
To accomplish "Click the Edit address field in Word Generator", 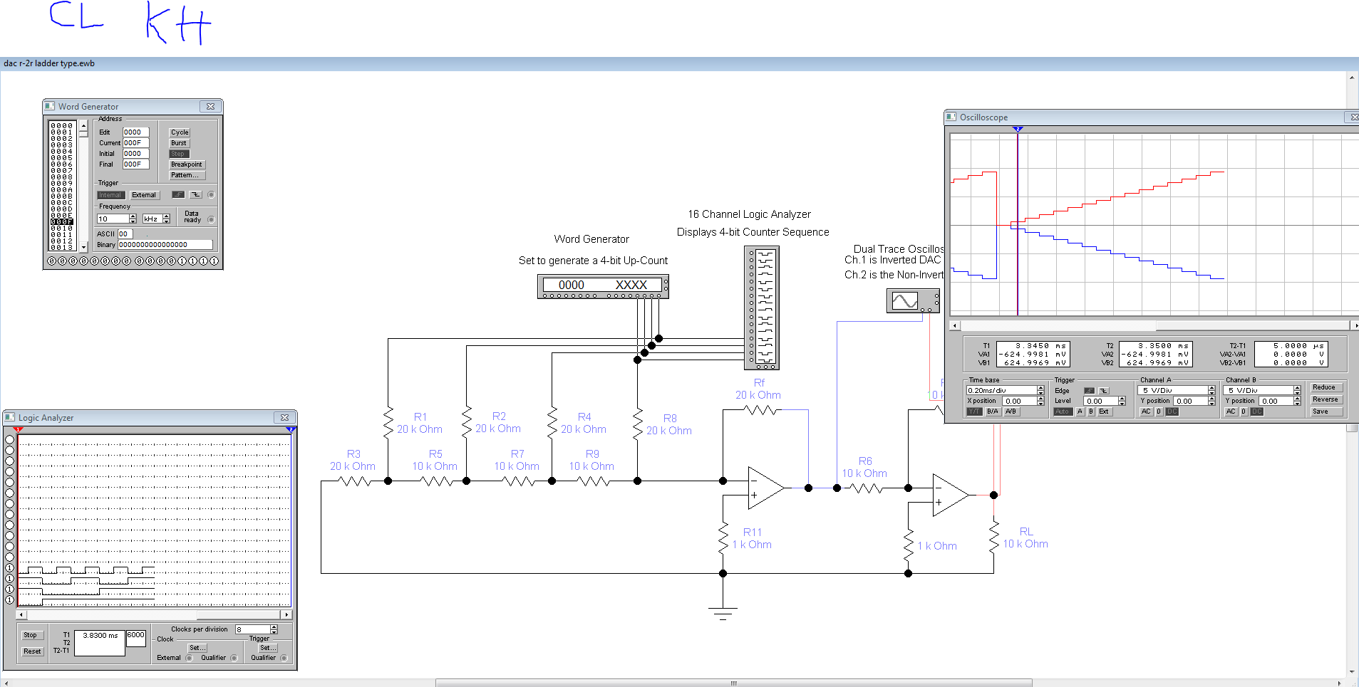I will (135, 132).
